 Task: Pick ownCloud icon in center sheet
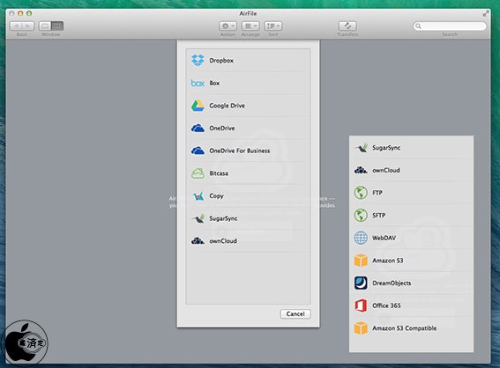click(198, 241)
